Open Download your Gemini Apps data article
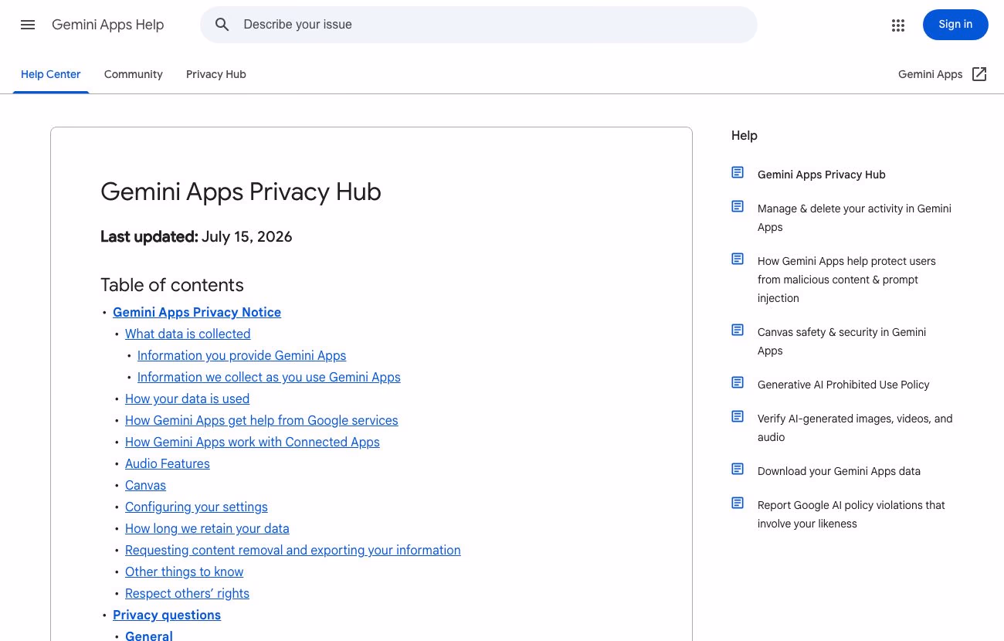Image resolution: width=1004 pixels, height=641 pixels. pos(839,471)
